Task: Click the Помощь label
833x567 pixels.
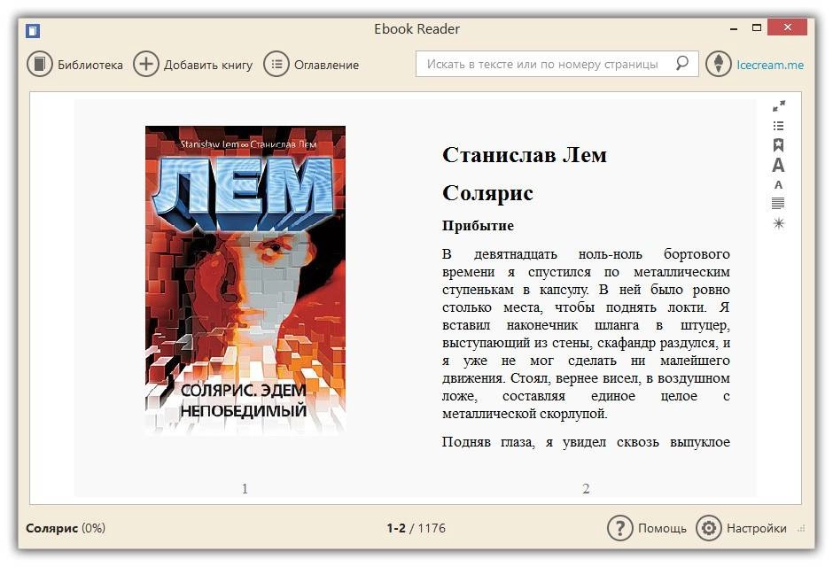Action: (x=662, y=528)
